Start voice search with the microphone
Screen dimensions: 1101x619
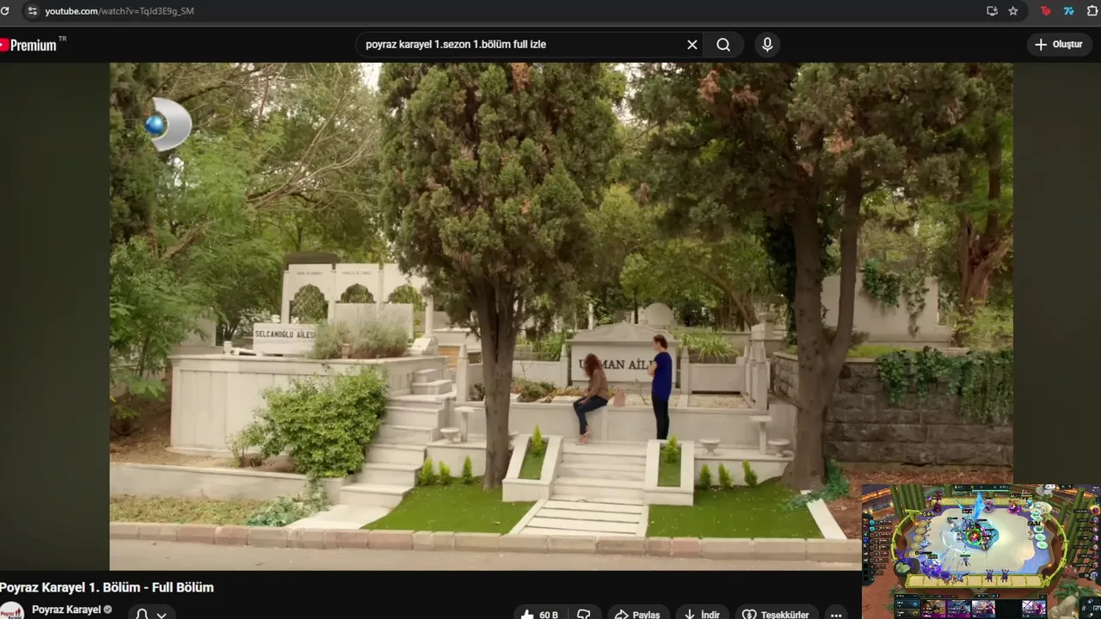point(767,45)
